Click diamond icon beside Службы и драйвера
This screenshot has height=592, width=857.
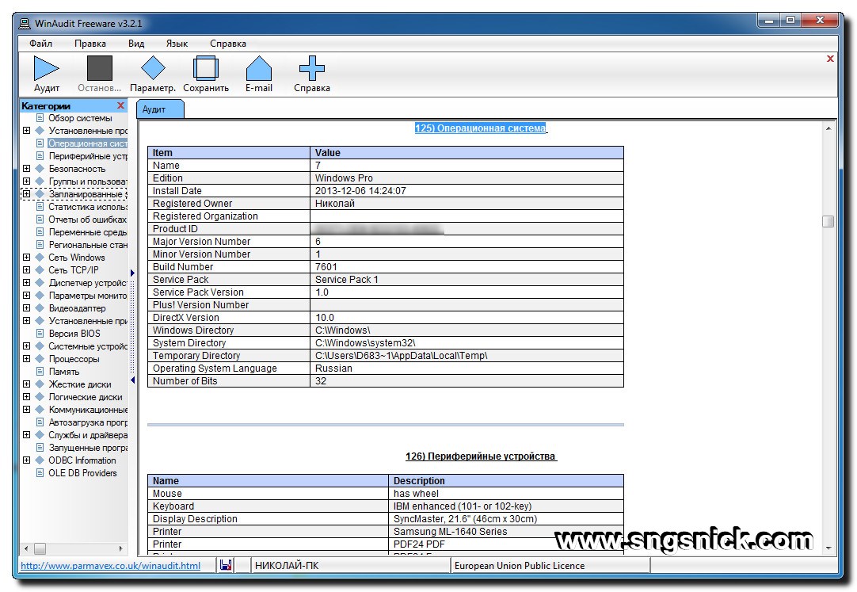(x=40, y=434)
